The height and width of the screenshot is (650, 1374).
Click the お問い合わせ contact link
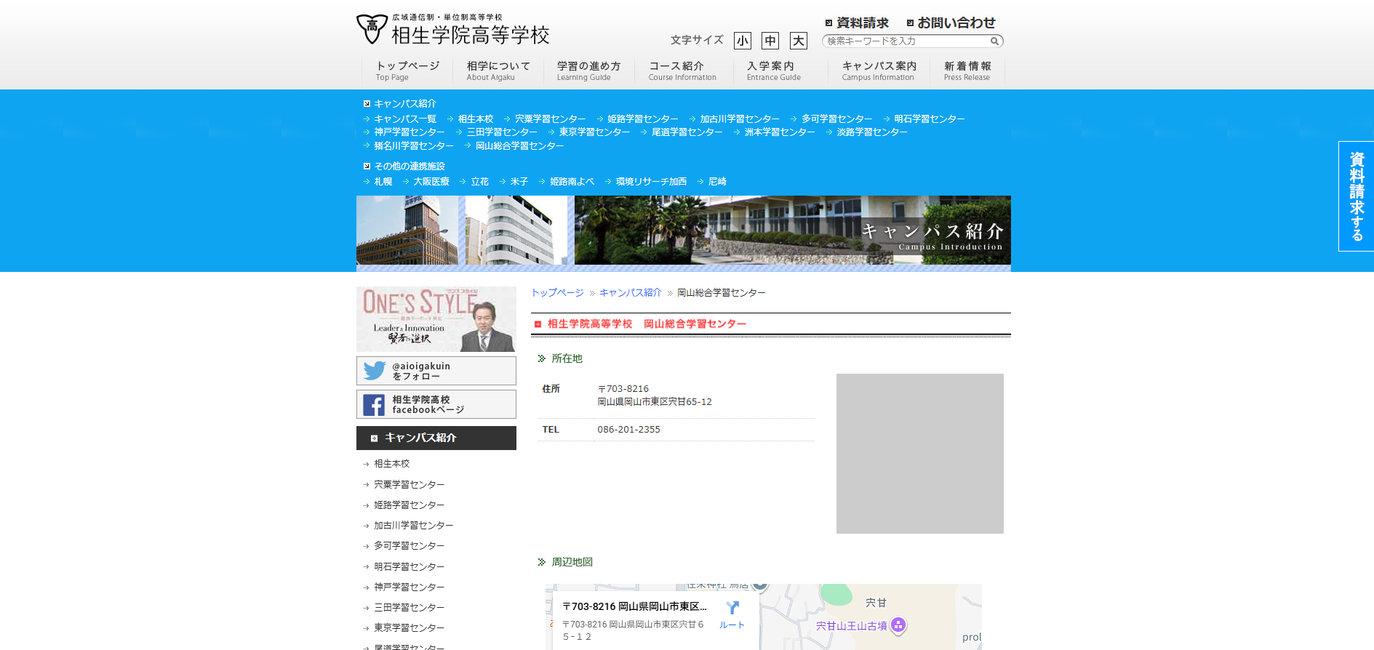[955, 23]
